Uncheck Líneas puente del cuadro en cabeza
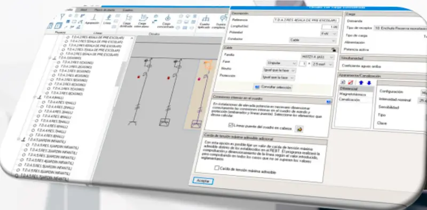The image size is (427, 210). click(231, 125)
